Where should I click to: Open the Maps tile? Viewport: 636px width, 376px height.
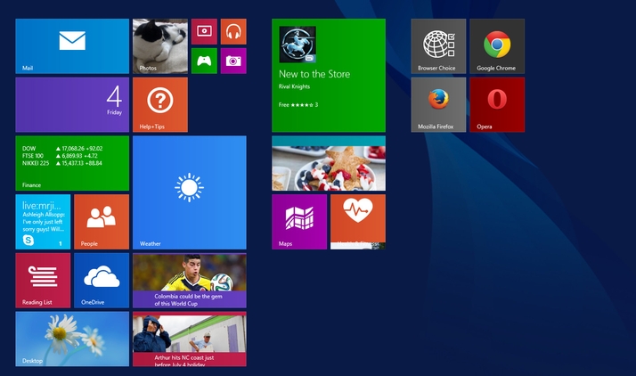coord(299,222)
